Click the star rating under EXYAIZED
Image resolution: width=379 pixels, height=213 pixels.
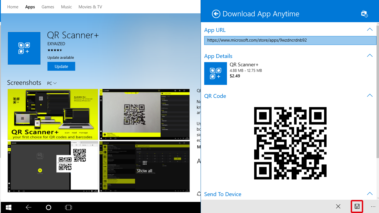[x=55, y=50]
